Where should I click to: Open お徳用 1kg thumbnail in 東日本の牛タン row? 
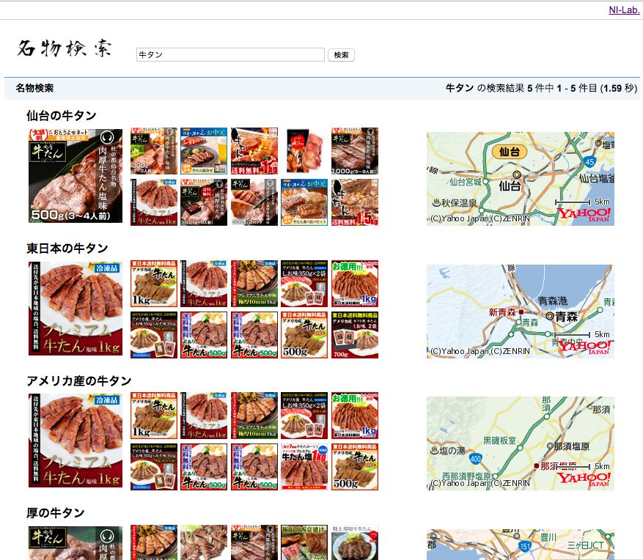pos(355,283)
